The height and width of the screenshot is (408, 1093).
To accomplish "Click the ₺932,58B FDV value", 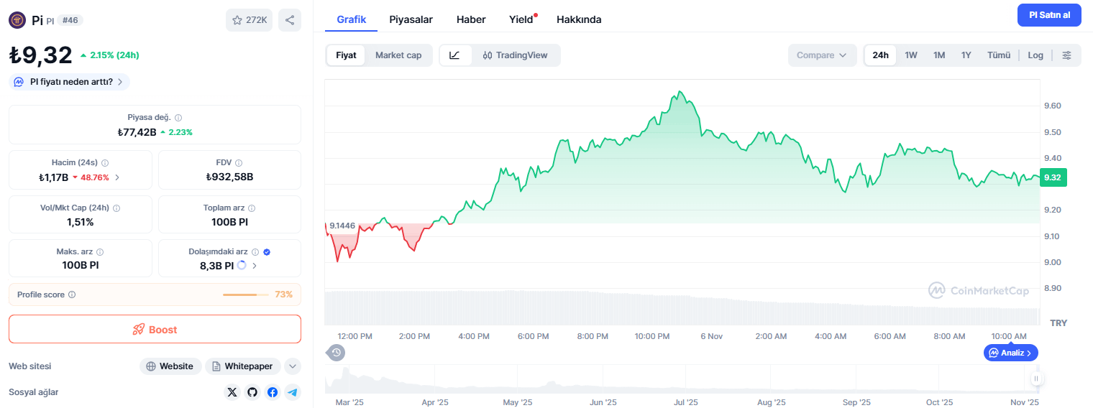I will [x=229, y=177].
